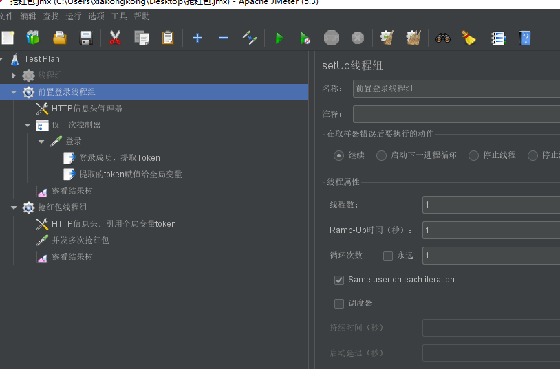Collapse the 登录 node arrow
Screen dimensions: 560x369
pos(41,142)
